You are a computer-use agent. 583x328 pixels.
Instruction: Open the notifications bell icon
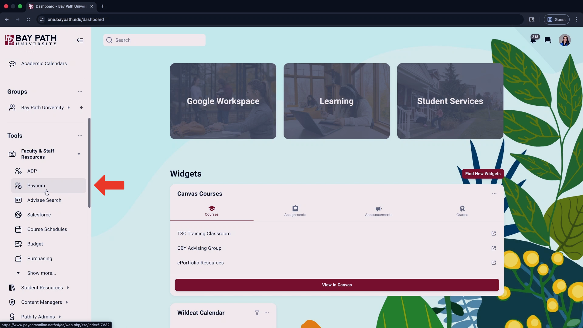533,40
